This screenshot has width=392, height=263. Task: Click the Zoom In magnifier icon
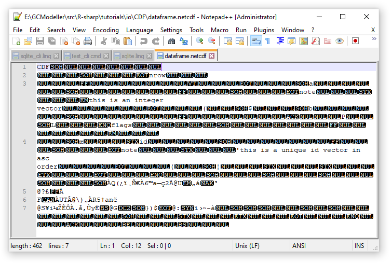[x=199, y=41]
